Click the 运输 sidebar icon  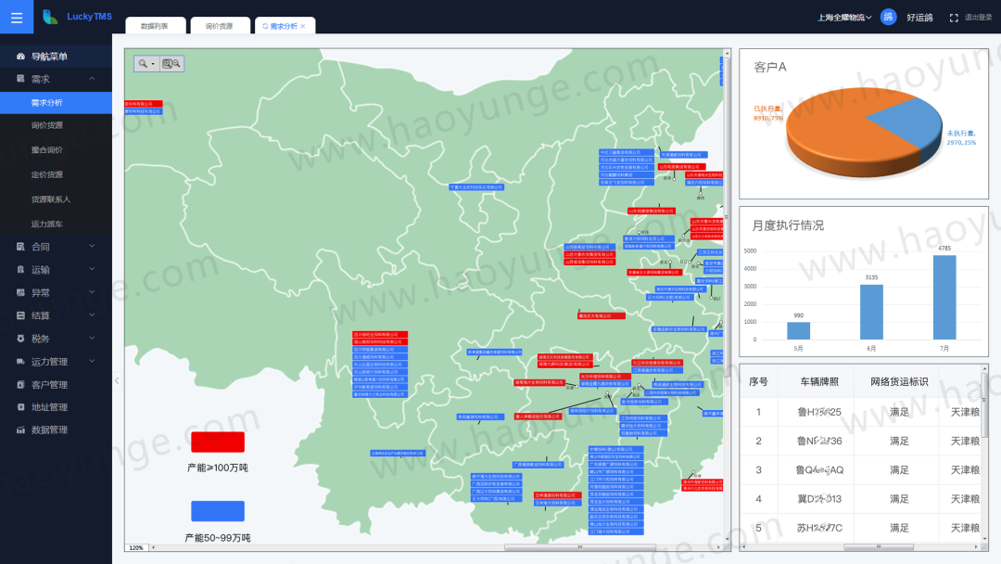[x=20, y=270]
